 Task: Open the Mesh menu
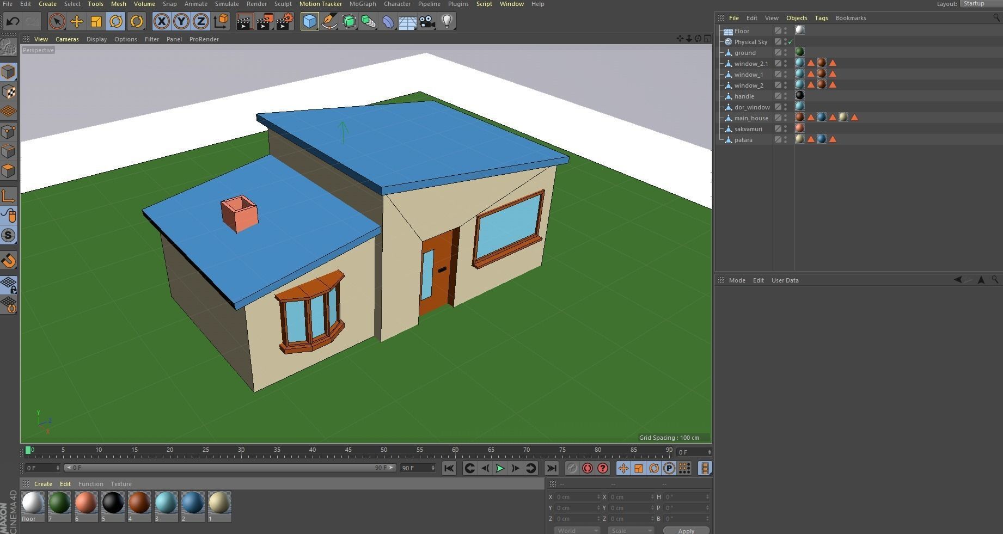coord(118,4)
